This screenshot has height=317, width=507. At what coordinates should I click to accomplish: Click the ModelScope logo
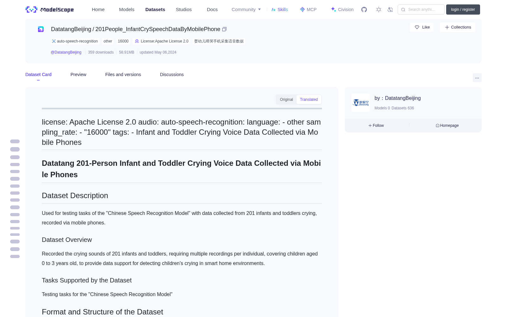pos(50,10)
